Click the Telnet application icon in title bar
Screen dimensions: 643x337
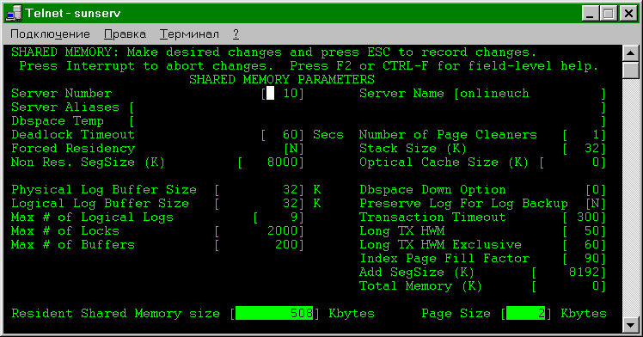point(14,13)
